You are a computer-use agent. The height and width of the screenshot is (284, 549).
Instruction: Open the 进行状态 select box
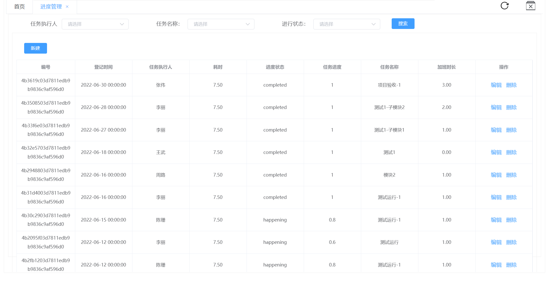tap(346, 24)
